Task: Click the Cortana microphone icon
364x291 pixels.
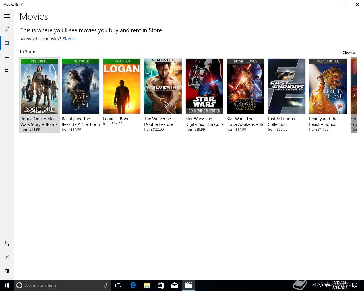Action: 106,285
